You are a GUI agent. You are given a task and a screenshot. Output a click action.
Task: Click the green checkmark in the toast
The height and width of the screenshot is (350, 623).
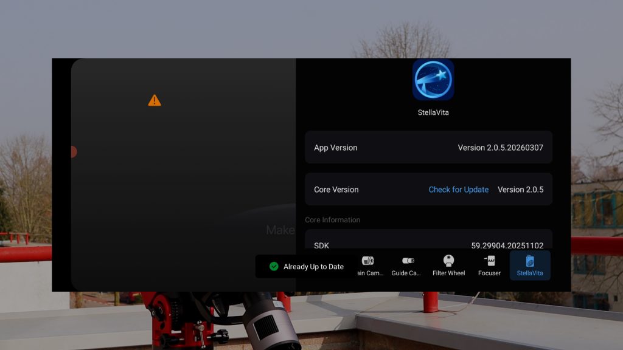tap(274, 267)
